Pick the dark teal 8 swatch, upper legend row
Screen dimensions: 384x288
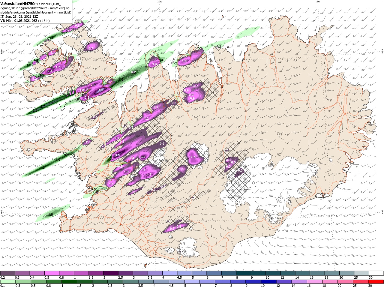click(x=244, y=273)
